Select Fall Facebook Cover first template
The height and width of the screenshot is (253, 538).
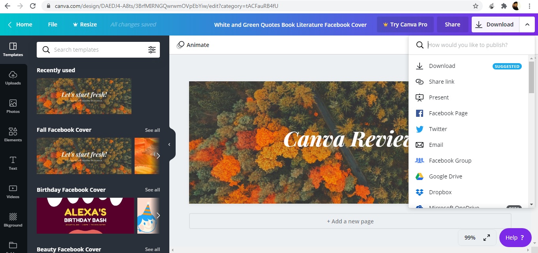84,156
